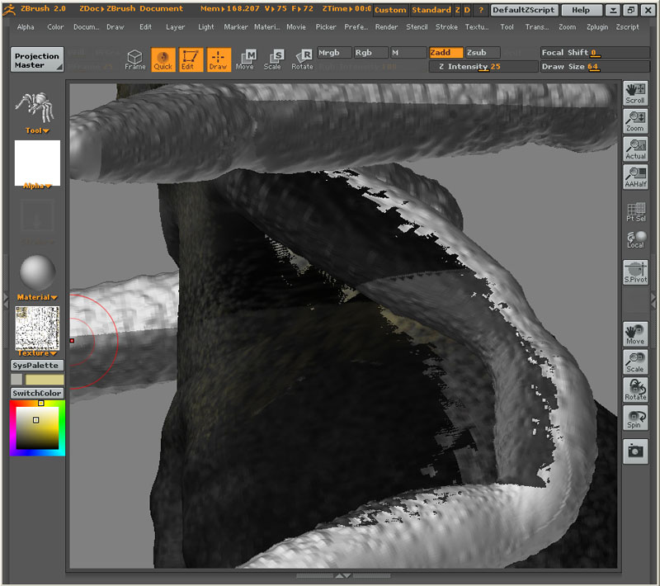Enable Mrgb painting mode
660x586 pixels.
[334, 53]
